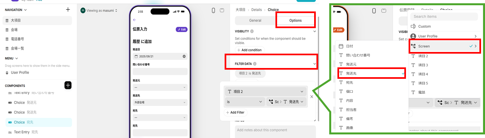
Task: Collapse the FILTER DATA section chevron
Action: [314, 64]
